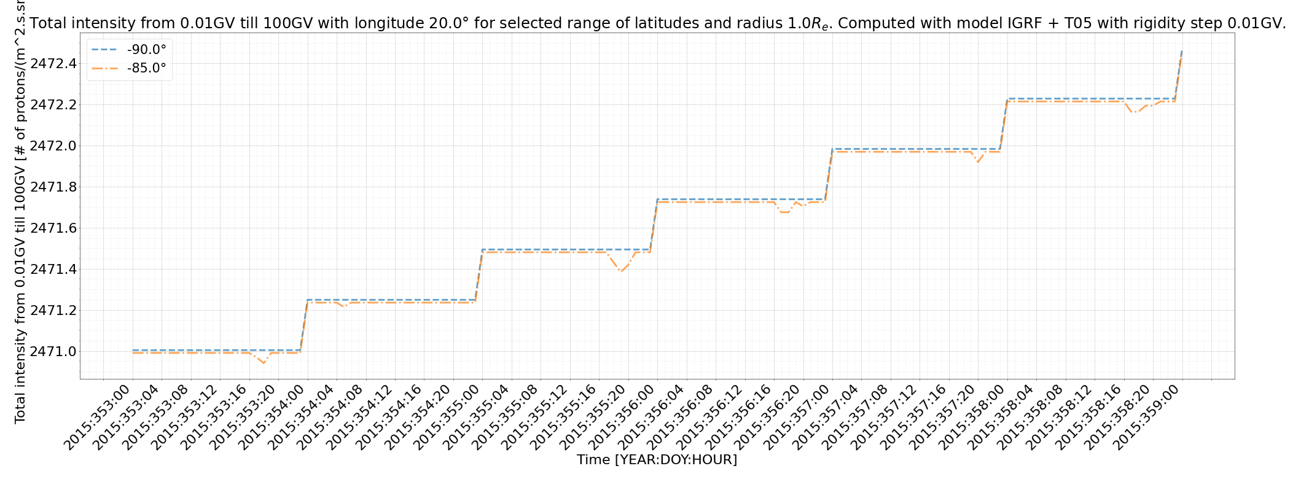Click x-axis tick label 2015:358:16
This screenshot has width=1301, height=482.
[1090, 418]
